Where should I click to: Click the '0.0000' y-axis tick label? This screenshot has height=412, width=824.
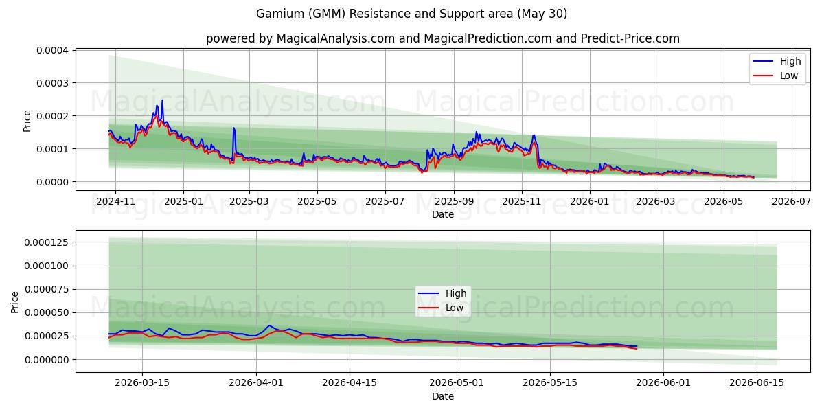(x=54, y=182)
